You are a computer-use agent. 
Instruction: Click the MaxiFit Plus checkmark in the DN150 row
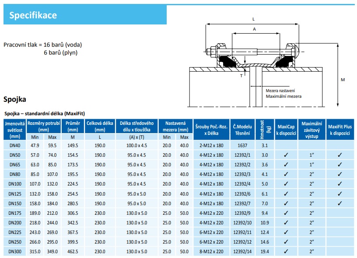coord(339,203)
